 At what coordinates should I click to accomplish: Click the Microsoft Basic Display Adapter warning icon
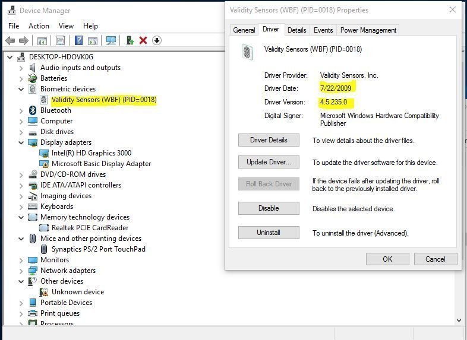pyautogui.click(x=44, y=164)
